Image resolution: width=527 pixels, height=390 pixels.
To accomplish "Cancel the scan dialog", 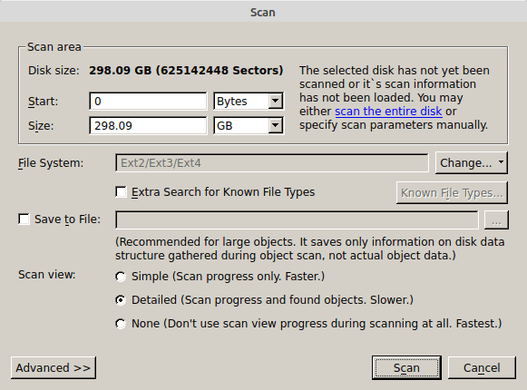I will coord(482,368).
